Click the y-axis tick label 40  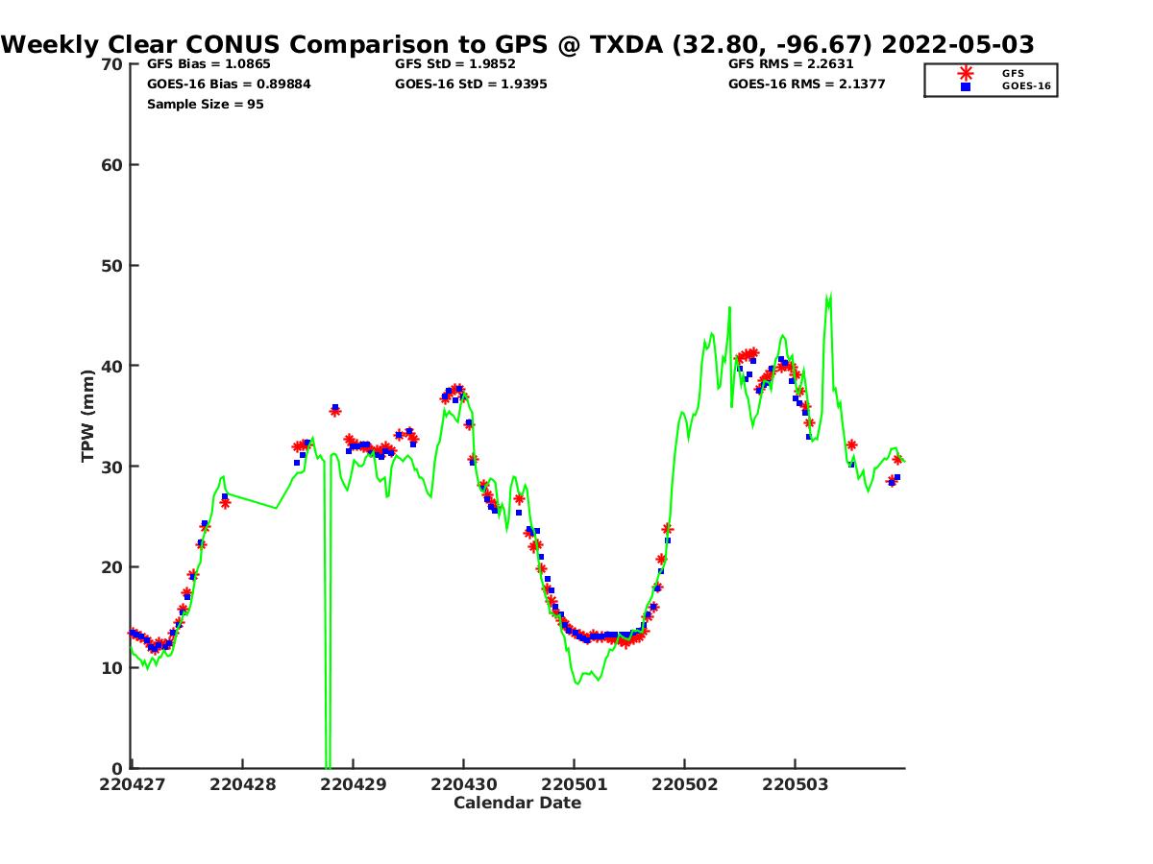click(112, 366)
